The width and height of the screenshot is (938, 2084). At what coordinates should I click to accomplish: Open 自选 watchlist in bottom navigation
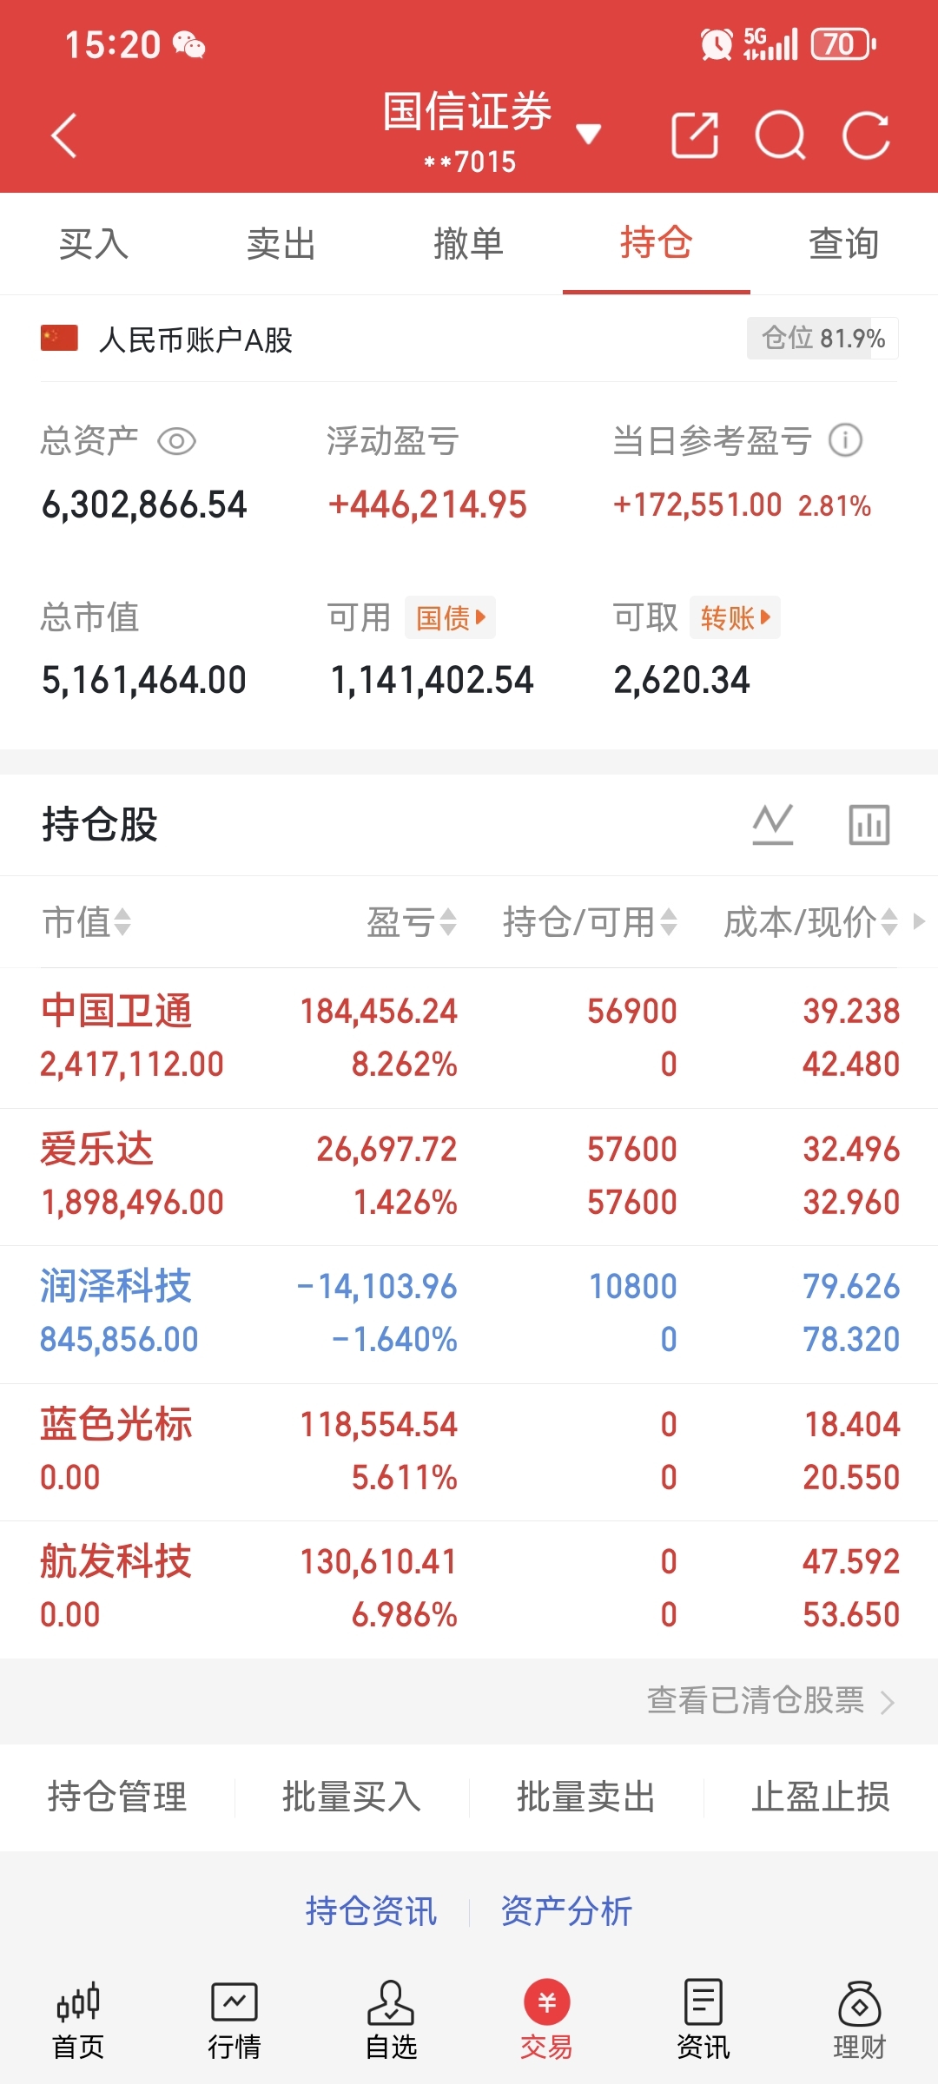[x=391, y=2021]
